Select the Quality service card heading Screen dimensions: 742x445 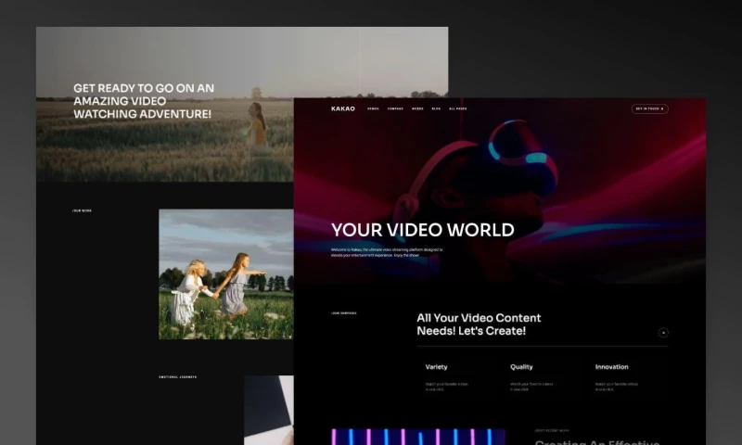[521, 366]
